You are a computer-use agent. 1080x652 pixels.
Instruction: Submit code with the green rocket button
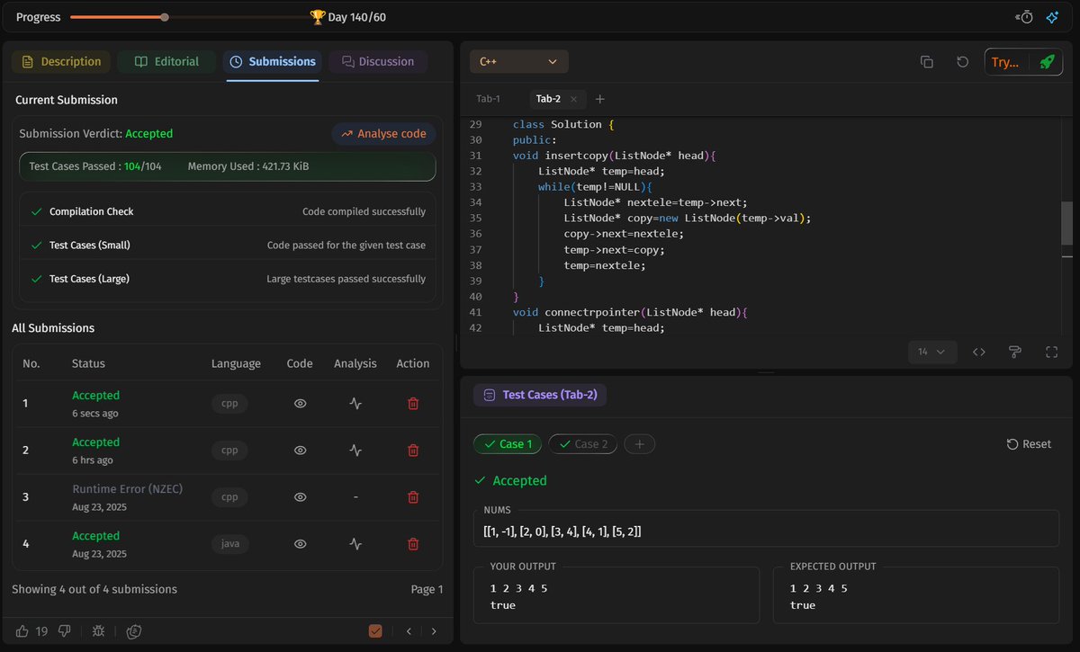tap(1046, 62)
